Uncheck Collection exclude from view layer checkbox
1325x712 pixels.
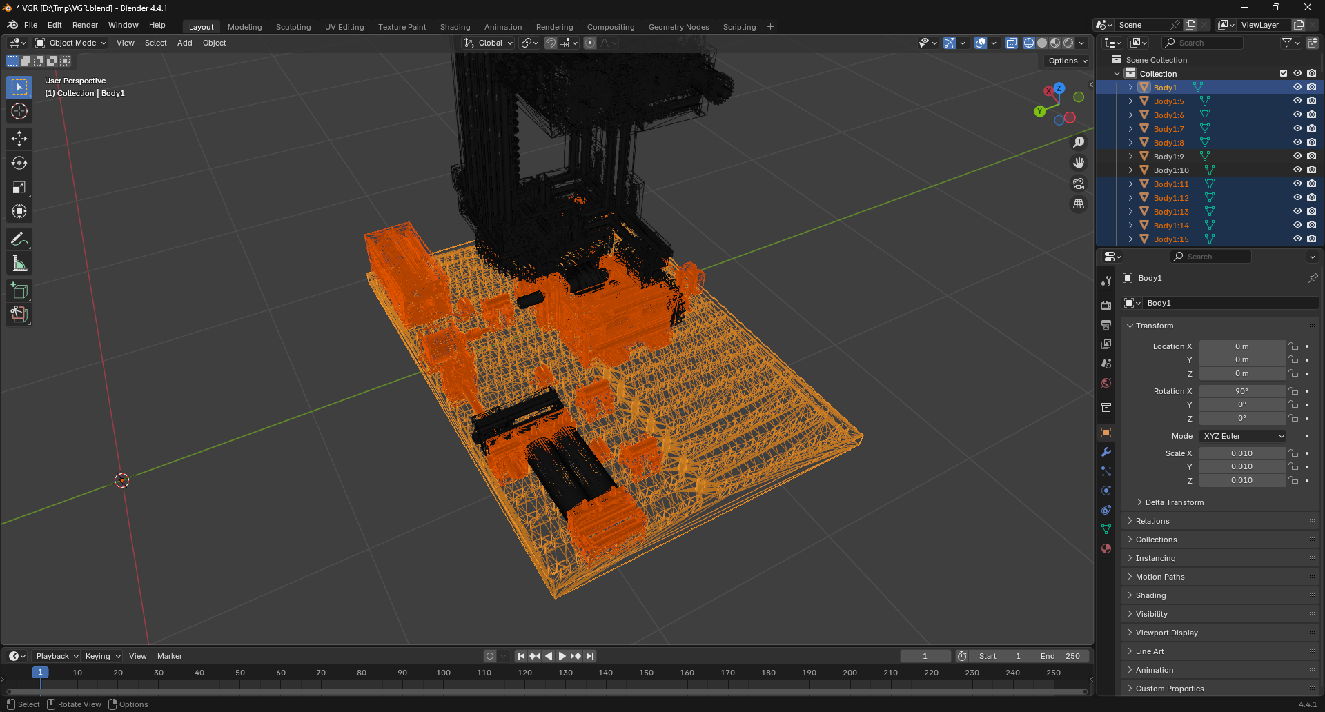[1284, 73]
